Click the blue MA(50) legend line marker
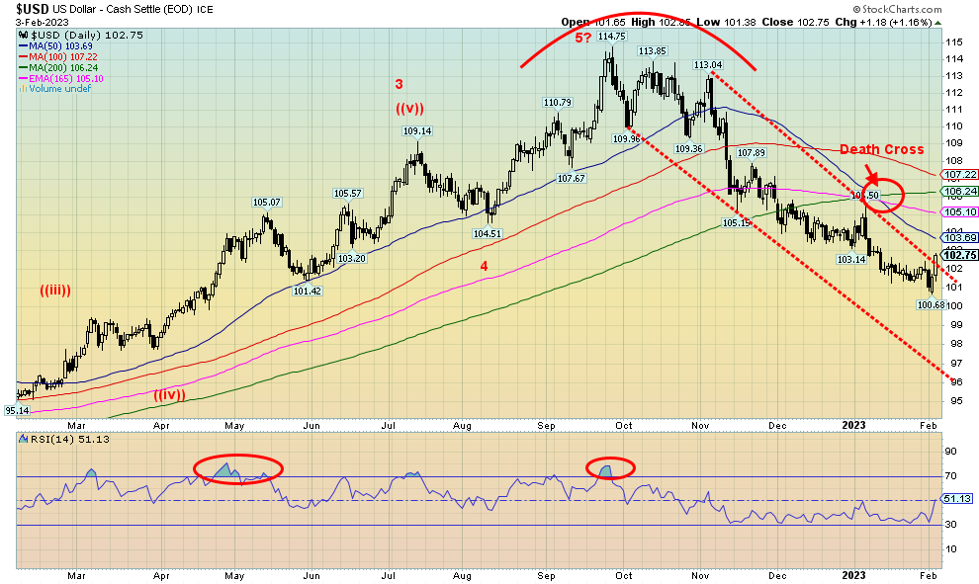979x584 pixels. (23, 46)
